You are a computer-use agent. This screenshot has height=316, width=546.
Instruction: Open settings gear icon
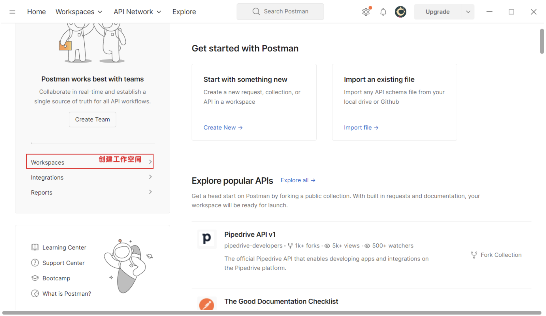click(366, 12)
